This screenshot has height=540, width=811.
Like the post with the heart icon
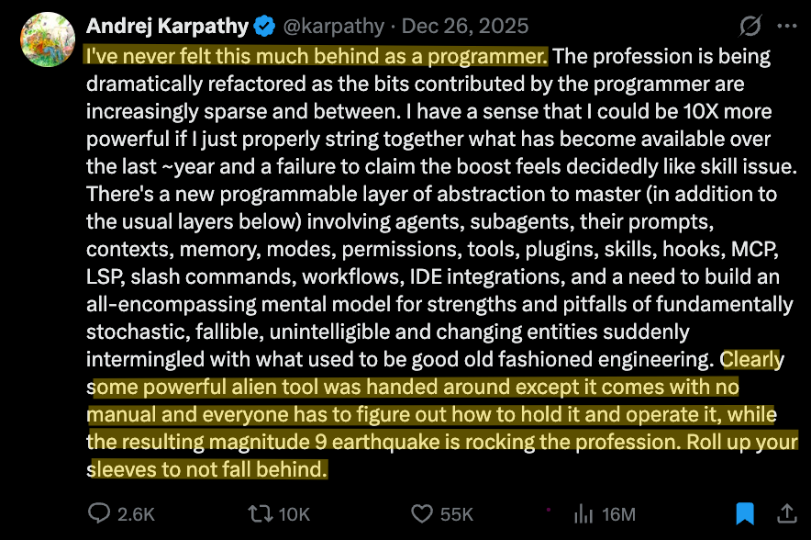pyautogui.click(x=422, y=513)
